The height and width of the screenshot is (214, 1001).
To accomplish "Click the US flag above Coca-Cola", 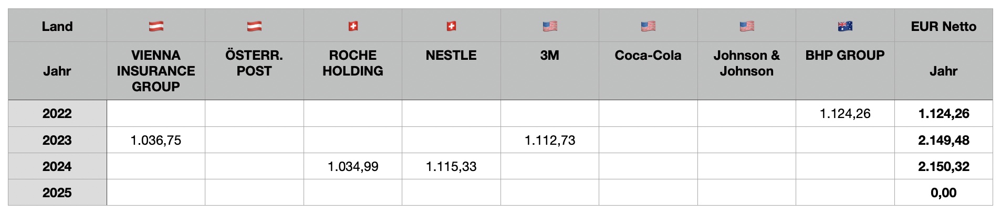I will click(x=648, y=26).
